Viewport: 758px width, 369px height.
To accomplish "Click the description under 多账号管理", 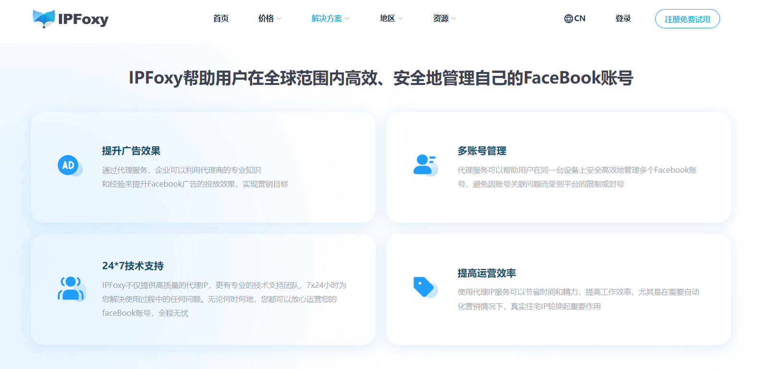I will [x=577, y=177].
